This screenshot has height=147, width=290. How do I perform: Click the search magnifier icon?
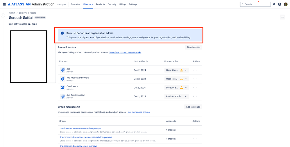pos(243,4)
